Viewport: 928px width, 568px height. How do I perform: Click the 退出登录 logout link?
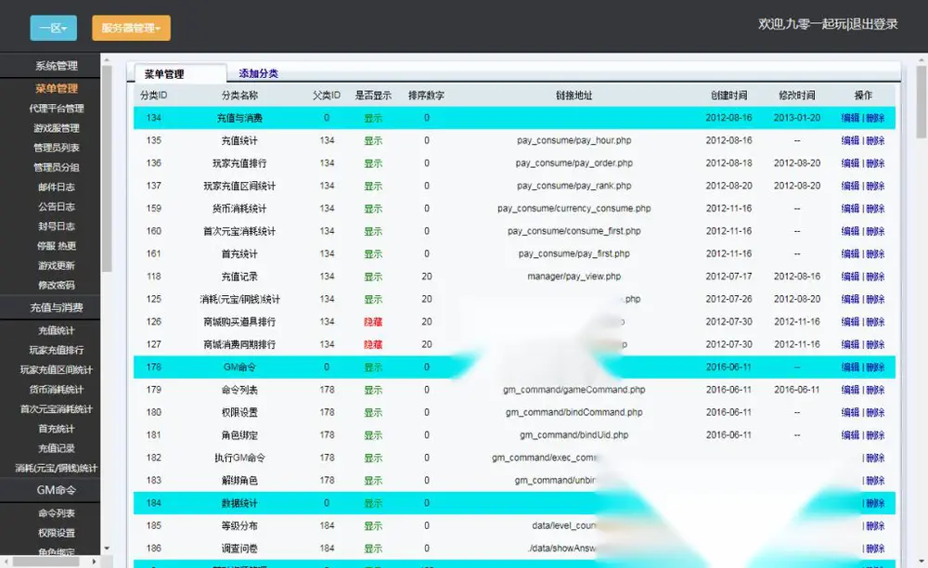[x=873, y=24]
